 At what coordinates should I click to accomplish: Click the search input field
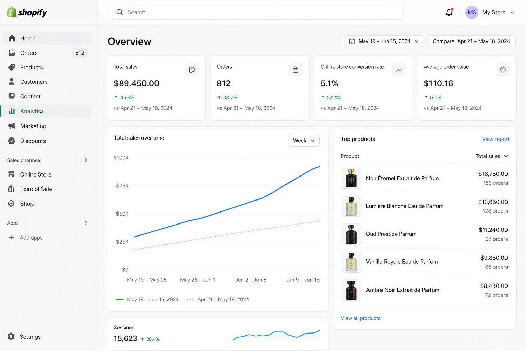pos(258,12)
